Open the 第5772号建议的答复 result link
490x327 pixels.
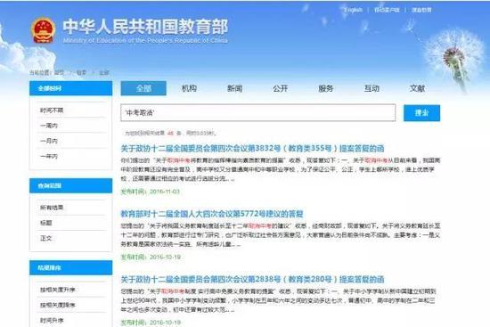point(212,214)
